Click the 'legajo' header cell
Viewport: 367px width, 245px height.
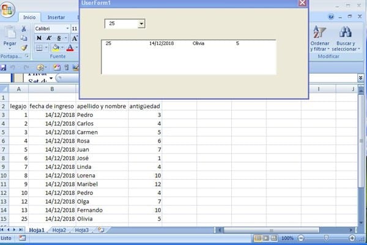(x=19, y=106)
